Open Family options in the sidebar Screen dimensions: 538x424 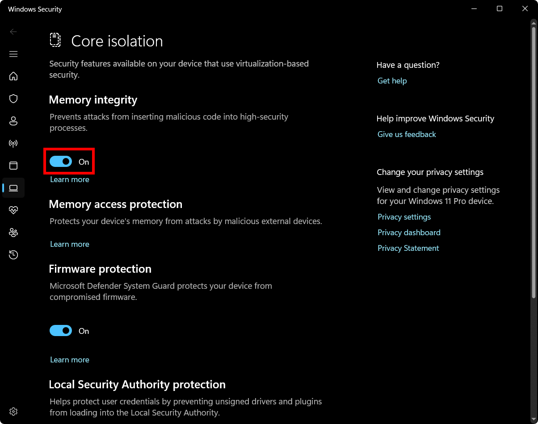pyautogui.click(x=13, y=233)
